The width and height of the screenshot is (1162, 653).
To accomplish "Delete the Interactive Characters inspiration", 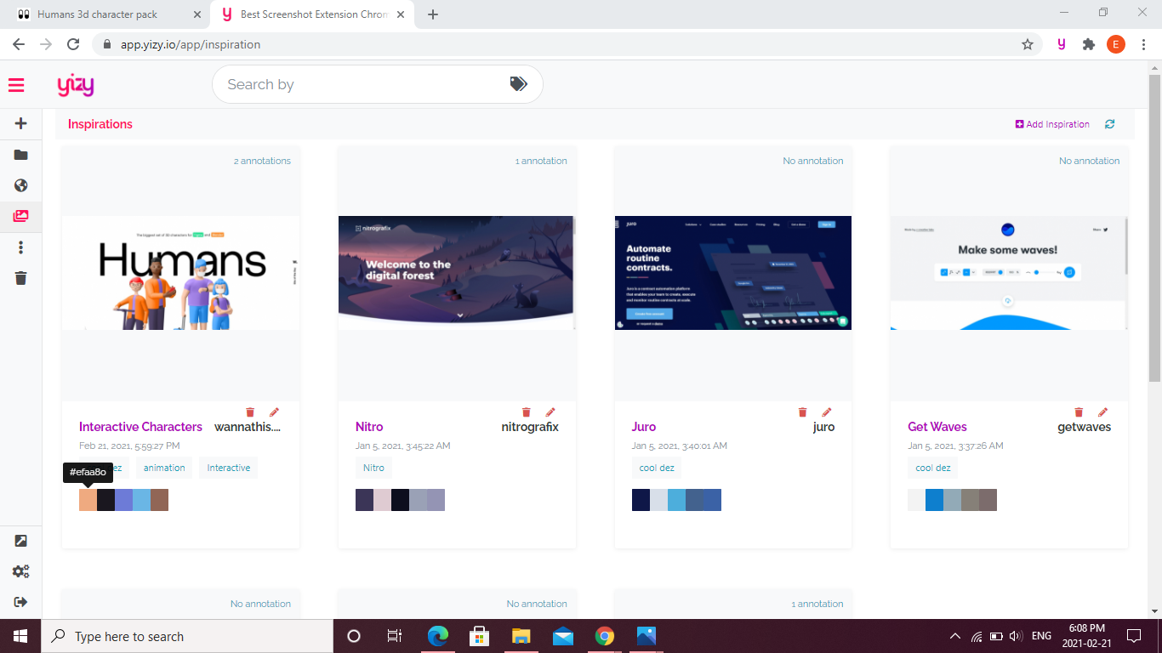I will coord(250,412).
